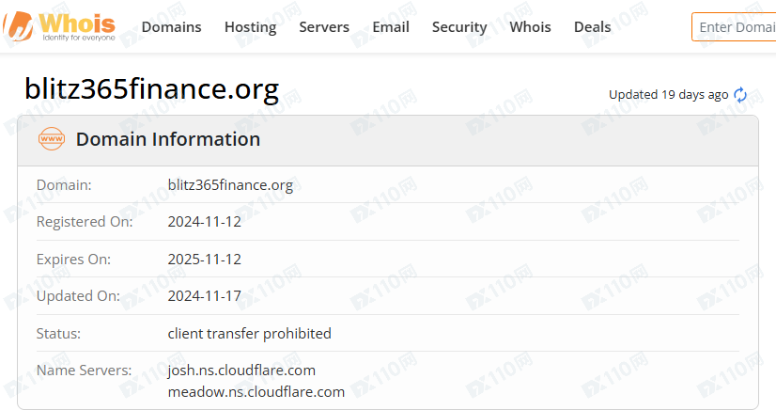Click the meadow.ns.cloudflare.com name server
Screen dimensions: 776x410
(x=256, y=391)
